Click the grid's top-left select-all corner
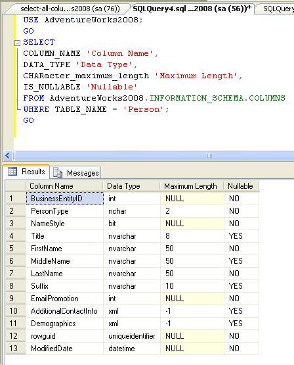The image size is (294, 365). pyautogui.click(x=16, y=186)
